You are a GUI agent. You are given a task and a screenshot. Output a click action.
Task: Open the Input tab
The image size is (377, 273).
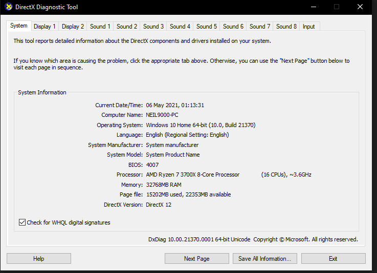(x=309, y=27)
